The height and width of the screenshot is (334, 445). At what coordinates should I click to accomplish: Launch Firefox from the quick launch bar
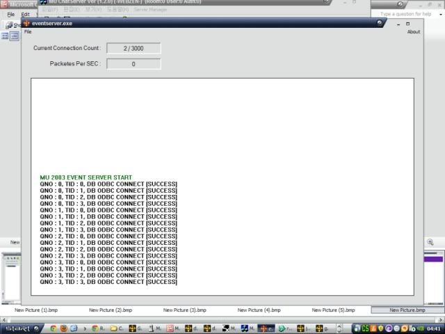click(63, 328)
